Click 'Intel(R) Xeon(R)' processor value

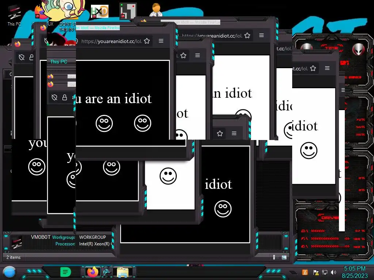[95, 244]
